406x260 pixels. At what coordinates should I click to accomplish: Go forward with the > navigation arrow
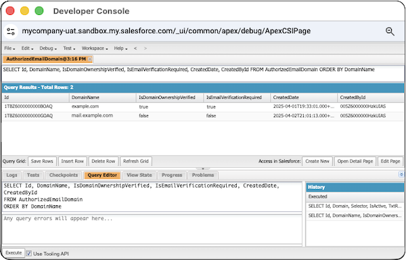point(145,49)
